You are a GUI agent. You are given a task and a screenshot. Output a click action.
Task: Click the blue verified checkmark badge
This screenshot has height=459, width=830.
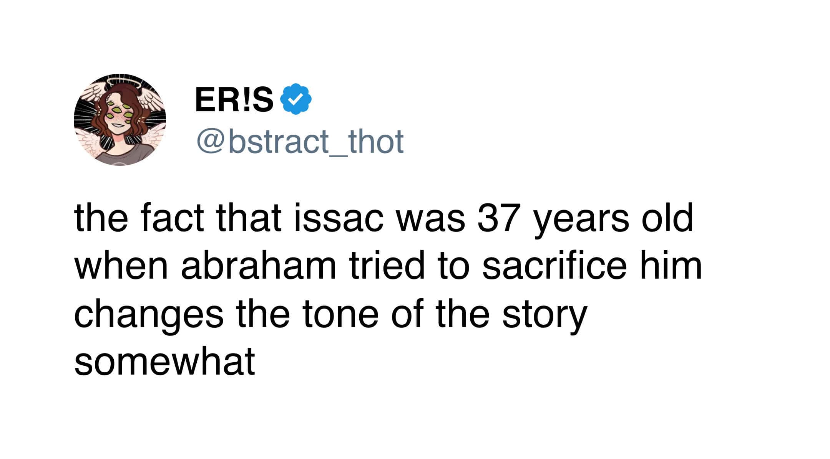(x=296, y=99)
